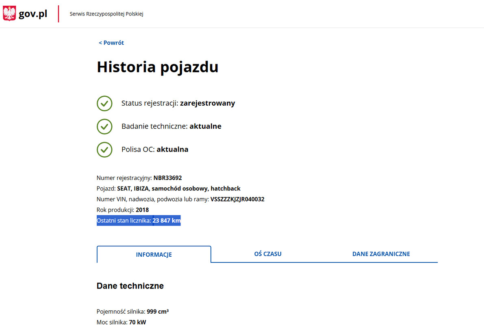This screenshot has height=325, width=484.
Task: Open the DANE ZAGRANICZNE tab
Action: [381, 254]
